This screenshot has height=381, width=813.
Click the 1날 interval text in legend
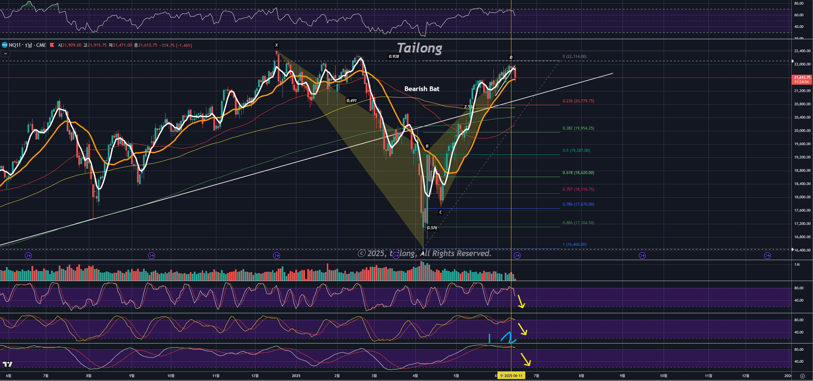pos(29,45)
